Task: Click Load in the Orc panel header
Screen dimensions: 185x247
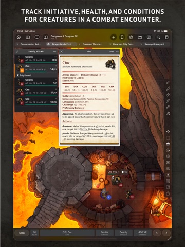Action: coord(112,51)
